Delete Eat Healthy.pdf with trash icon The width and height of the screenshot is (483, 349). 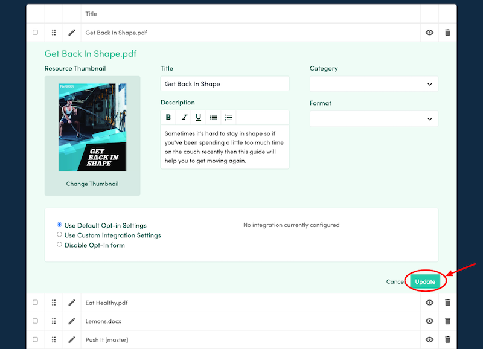[x=447, y=303]
